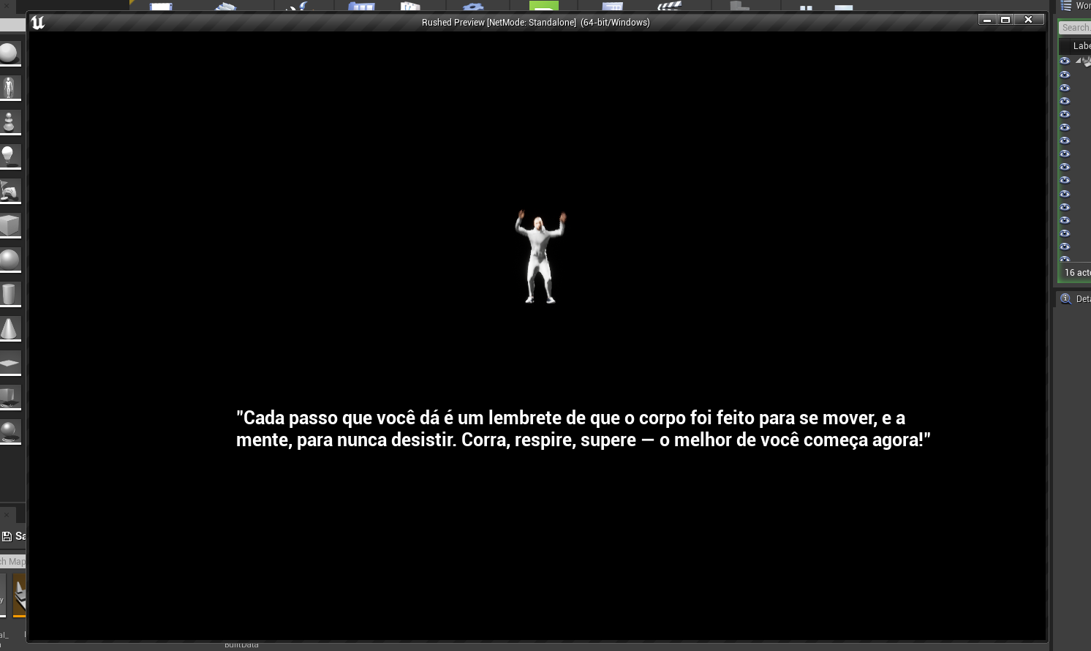Toggle the second eye icon in World Outliner
Screen dimensions: 1091x651
point(1065,75)
